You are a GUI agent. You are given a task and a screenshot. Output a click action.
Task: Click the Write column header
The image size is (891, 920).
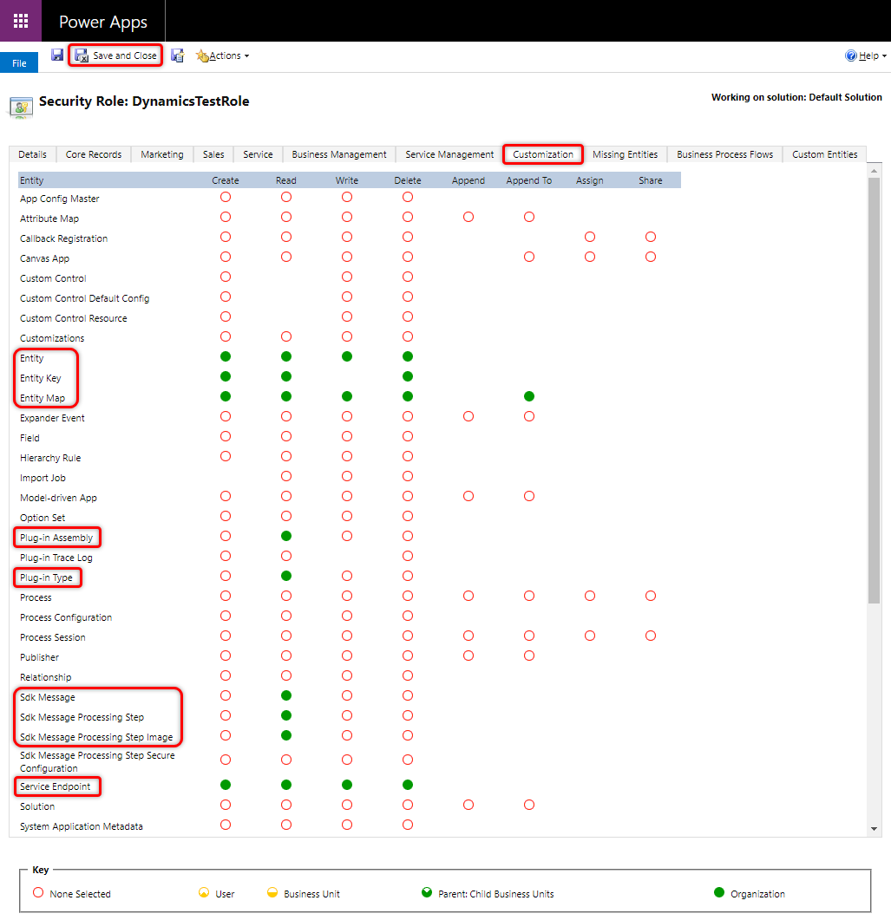point(347,180)
